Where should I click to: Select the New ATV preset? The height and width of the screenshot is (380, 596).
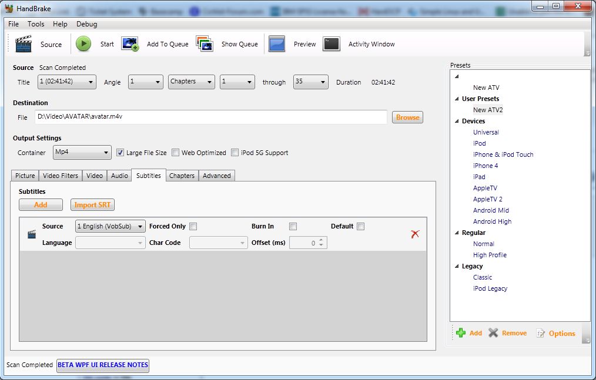click(x=486, y=88)
